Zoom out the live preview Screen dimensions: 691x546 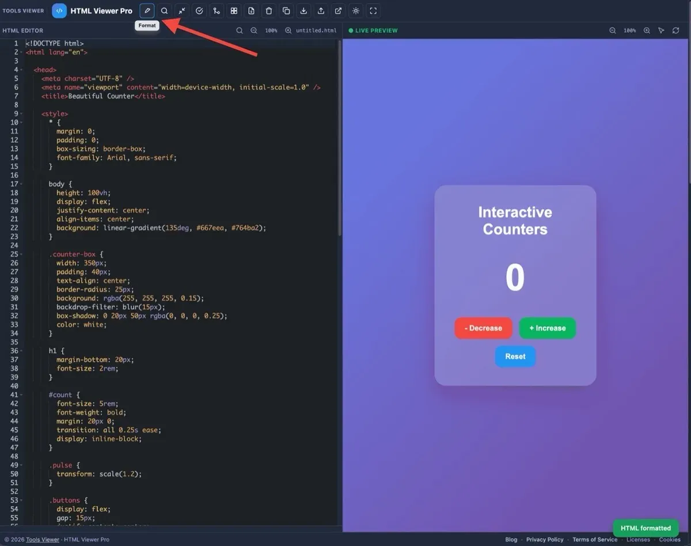coord(613,31)
